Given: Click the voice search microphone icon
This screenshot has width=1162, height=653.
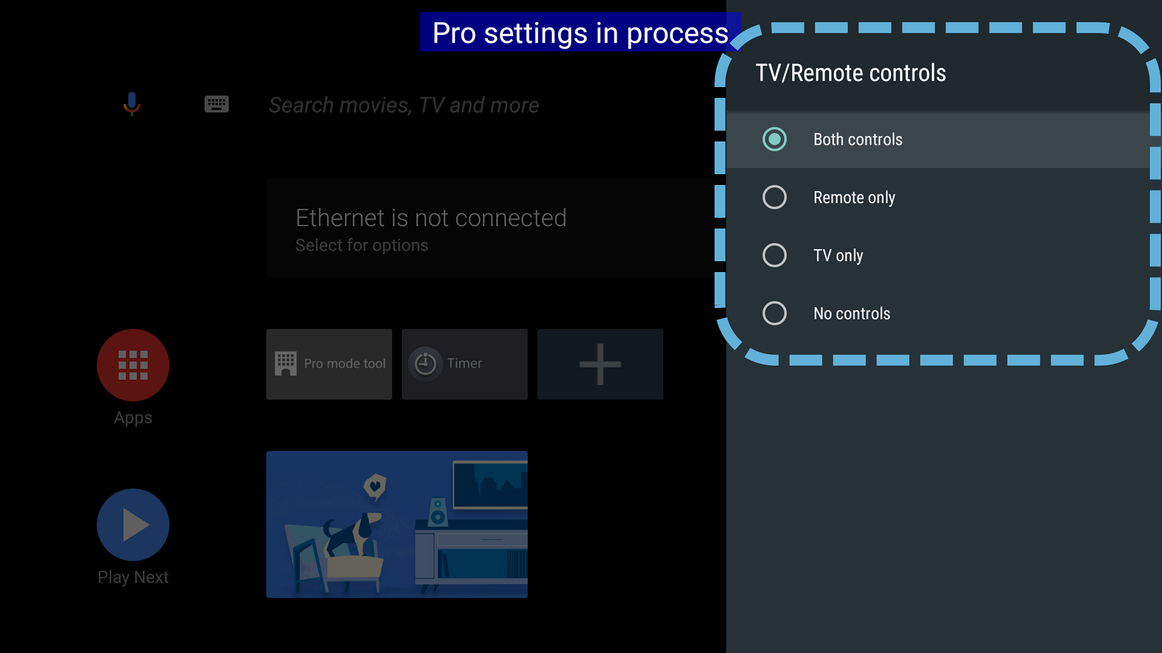Looking at the screenshot, I should [131, 104].
